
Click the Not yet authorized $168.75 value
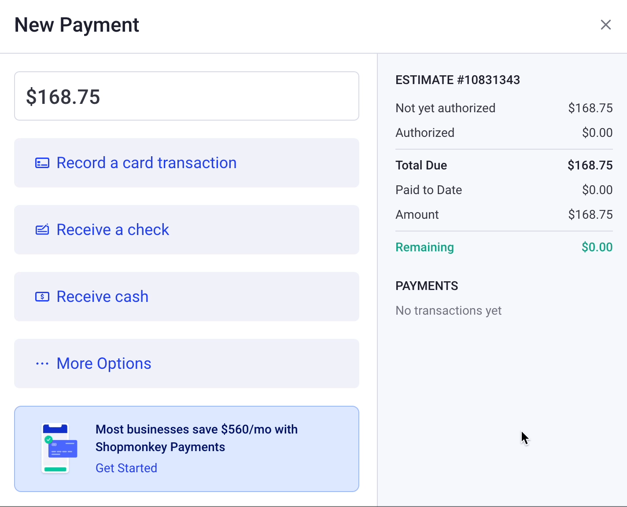590,108
